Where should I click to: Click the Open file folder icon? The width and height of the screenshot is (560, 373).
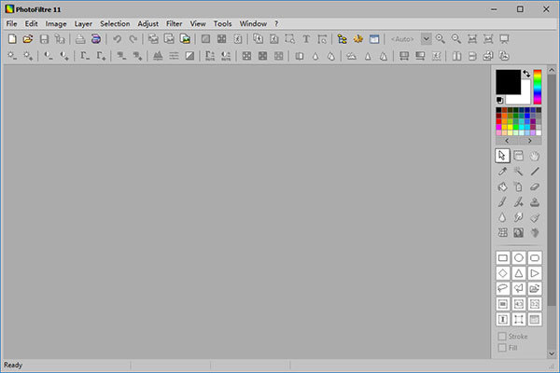pos(28,39)
